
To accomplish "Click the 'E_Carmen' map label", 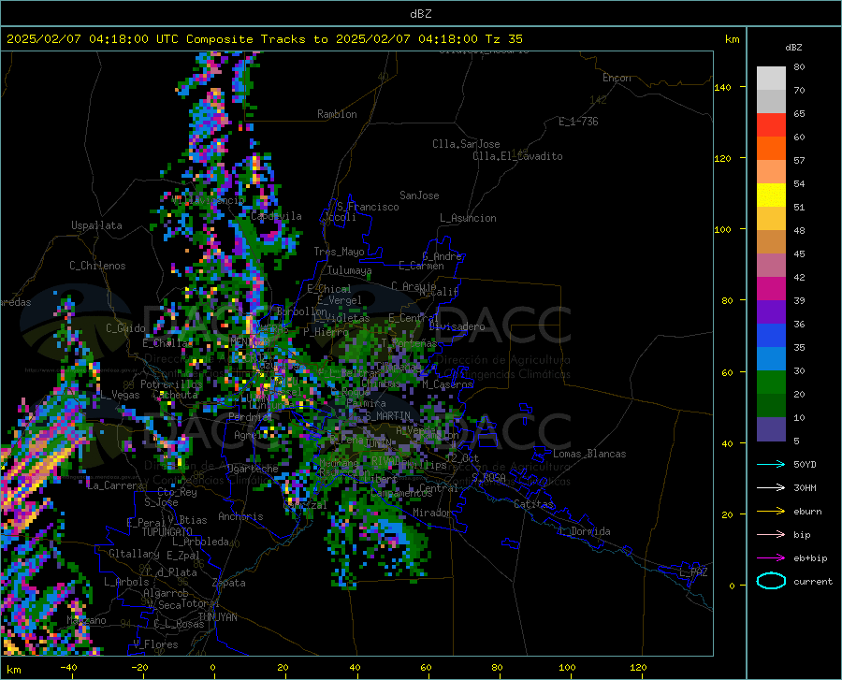I will [421, 266].
